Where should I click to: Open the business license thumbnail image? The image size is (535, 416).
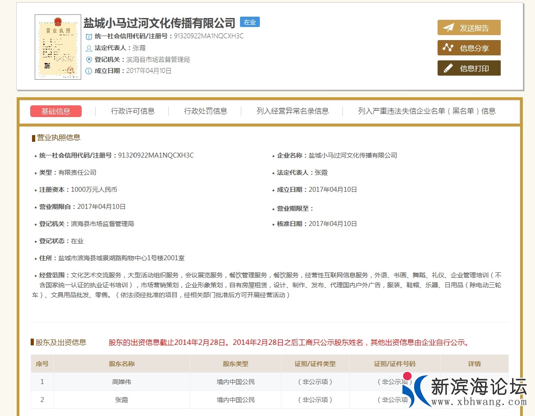click(58, 47)
